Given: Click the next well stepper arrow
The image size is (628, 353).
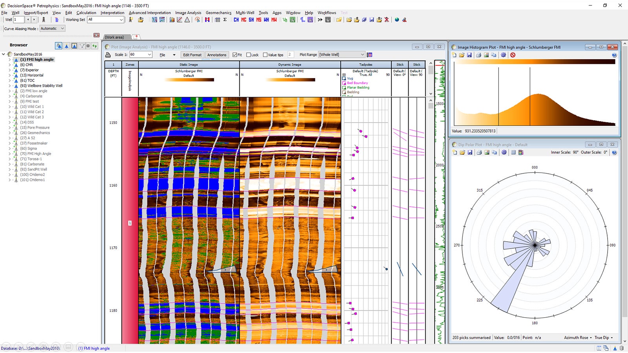Looking at the screenshot, I should click(34, 20).
